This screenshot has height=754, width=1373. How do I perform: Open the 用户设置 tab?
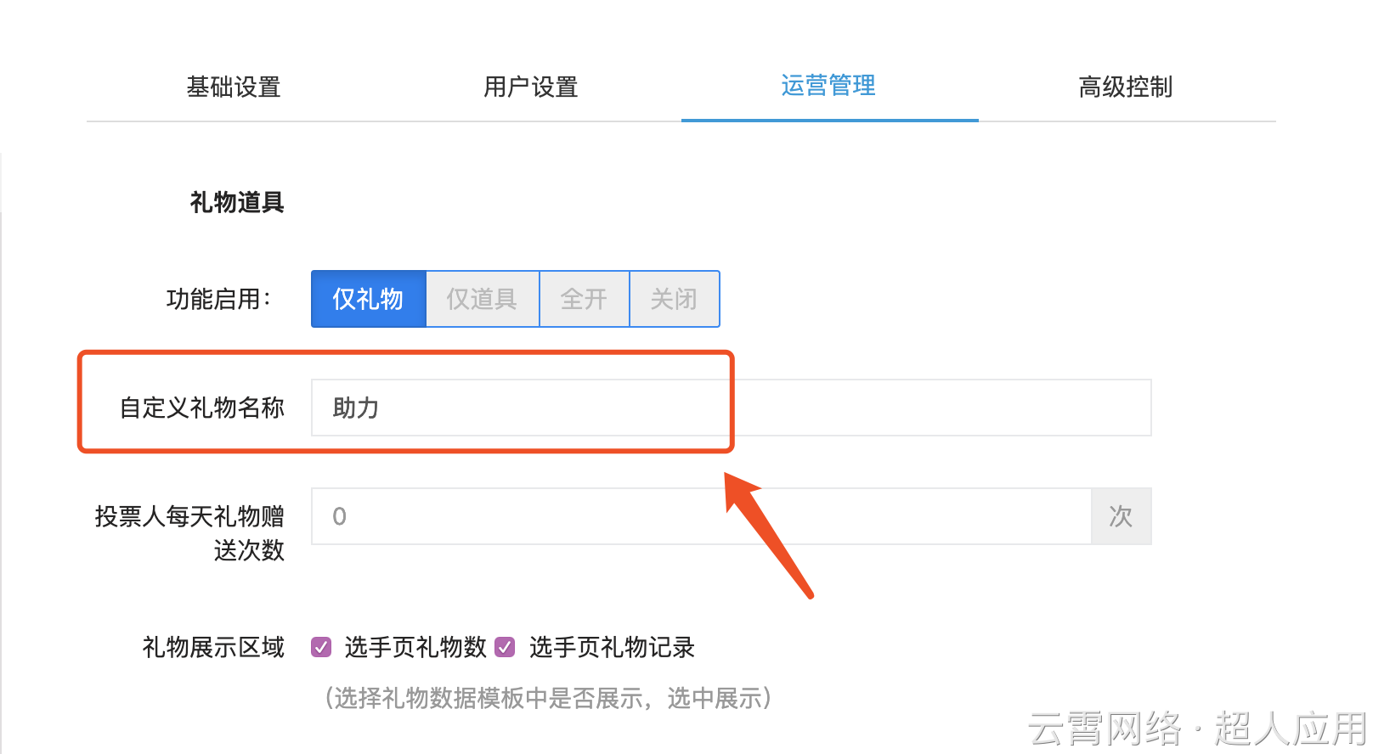pyautogui.click(x=531, y=87)
